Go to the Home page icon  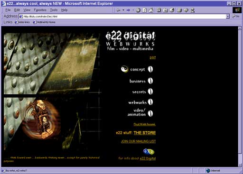tap(151, 10)
